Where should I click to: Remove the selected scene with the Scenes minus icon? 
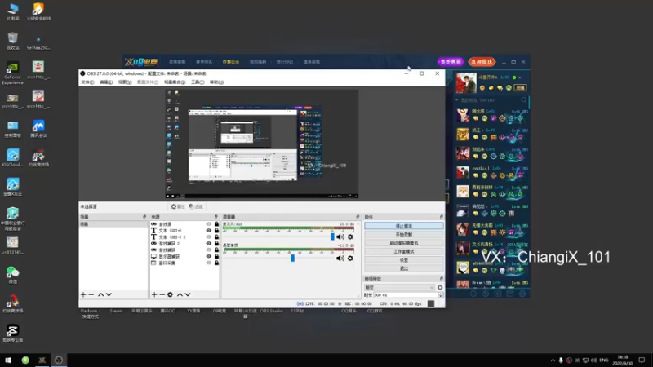point(91,294)
